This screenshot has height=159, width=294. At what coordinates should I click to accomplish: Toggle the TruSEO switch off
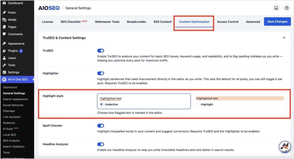[101, 51]
